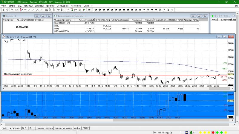Click scroll-right arrow of 5-minute chart

[232, 88]
